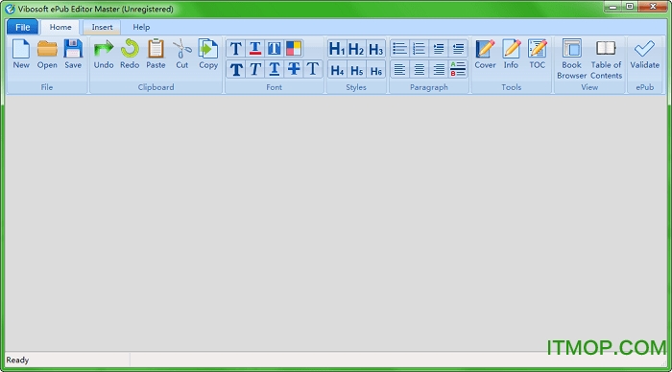
Task: Close the ePub Editor Master window
Action: (653, 7)
